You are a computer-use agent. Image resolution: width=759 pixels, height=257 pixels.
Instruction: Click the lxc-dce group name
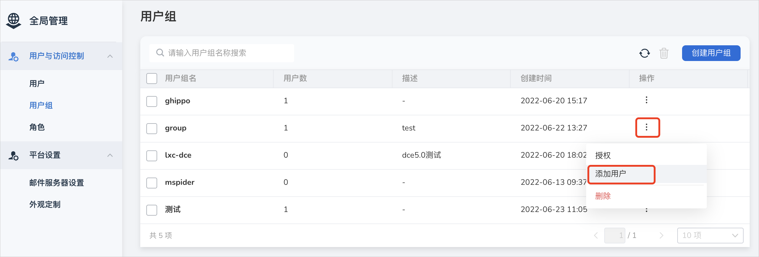(x=178, y=155)
